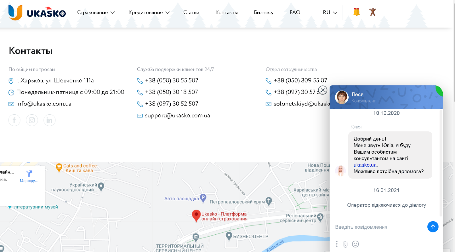455x252 pixels.
Task: Click support@ukasko.com.ua email link
Action: 177,115
